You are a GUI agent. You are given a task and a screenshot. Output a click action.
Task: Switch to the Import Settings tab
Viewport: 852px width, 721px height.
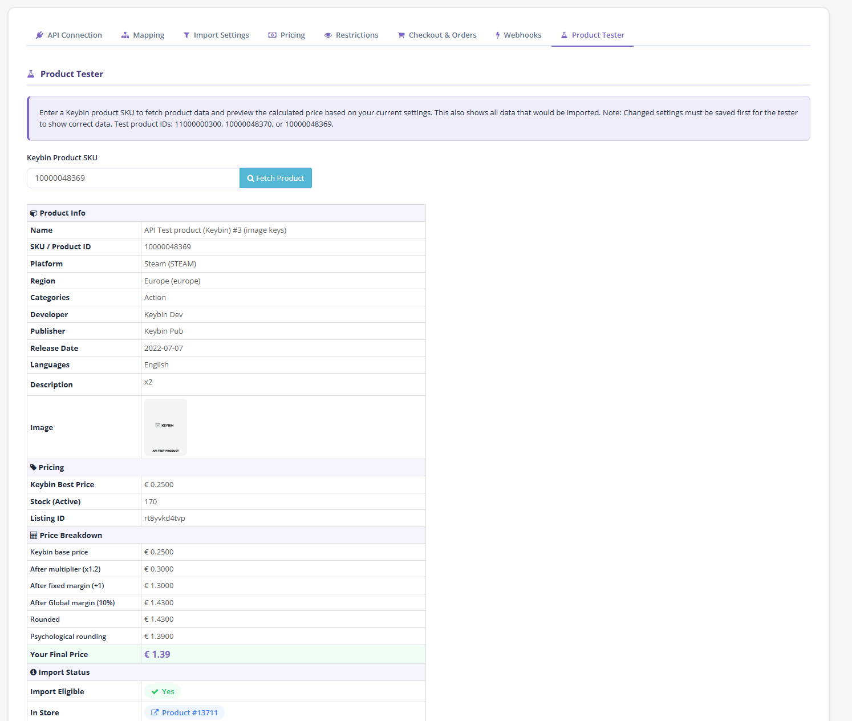click(x=221, y=35)
